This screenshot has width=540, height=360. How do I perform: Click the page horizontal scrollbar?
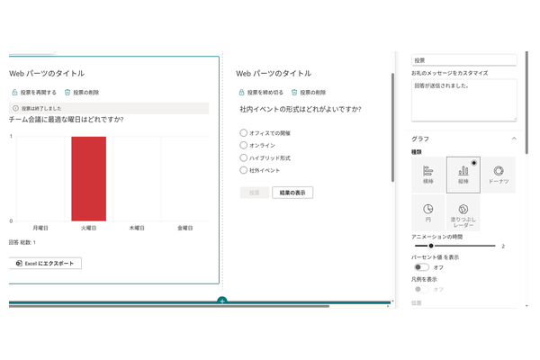coord(169,306)
